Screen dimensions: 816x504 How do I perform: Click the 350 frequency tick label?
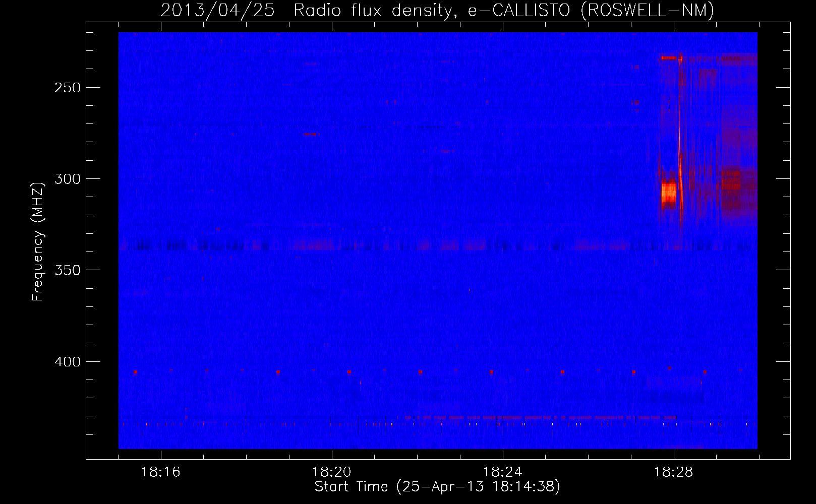(68, 270)
